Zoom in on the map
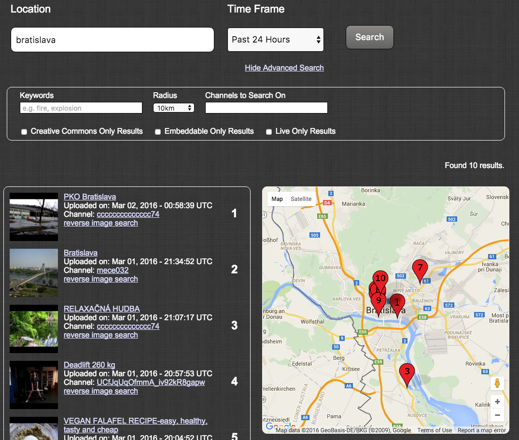This screenshot has width=519, height=440. [x=497, y=401]
